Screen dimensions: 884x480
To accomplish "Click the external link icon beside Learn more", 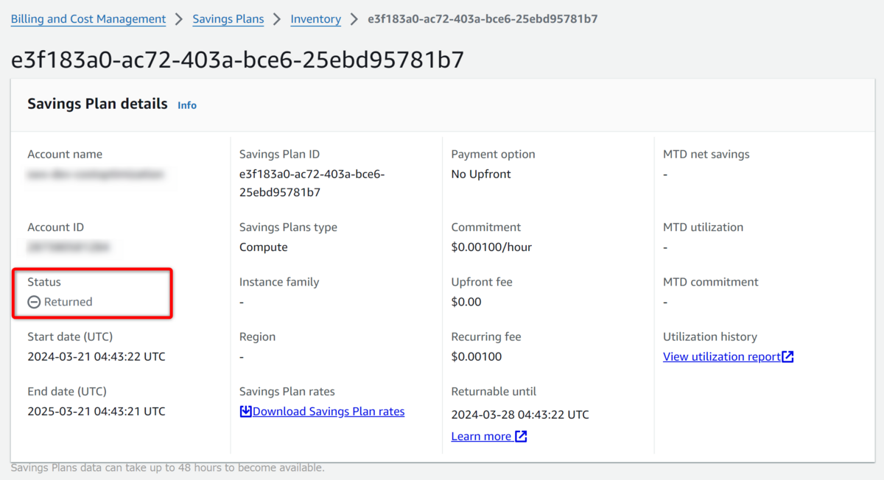I will point(521,437).
